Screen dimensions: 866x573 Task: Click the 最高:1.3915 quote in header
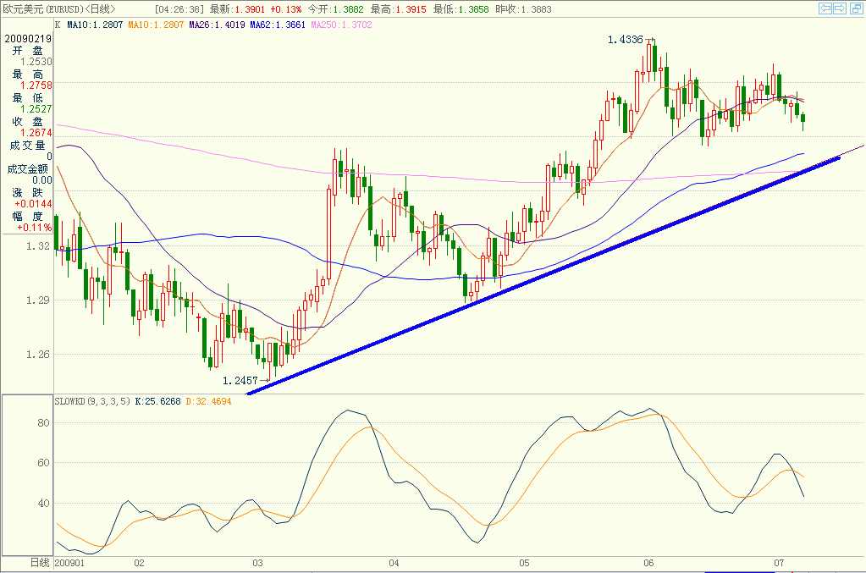pos(398,9)
